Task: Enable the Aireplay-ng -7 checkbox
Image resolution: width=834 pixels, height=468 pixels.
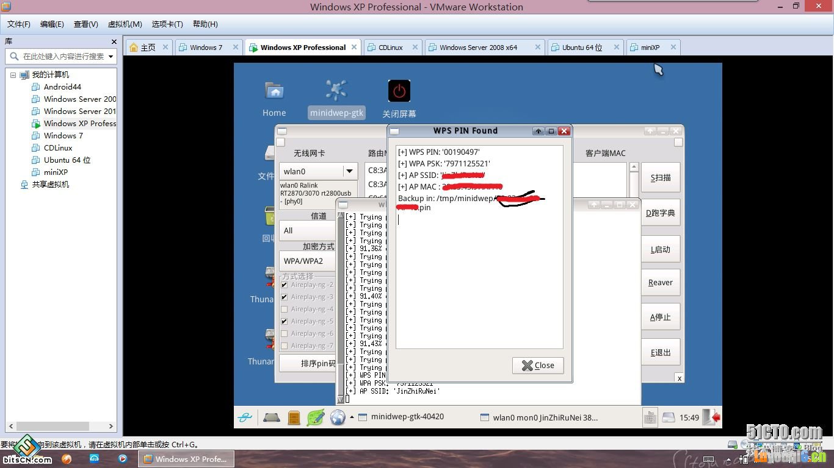Action: tap(284, 346)
